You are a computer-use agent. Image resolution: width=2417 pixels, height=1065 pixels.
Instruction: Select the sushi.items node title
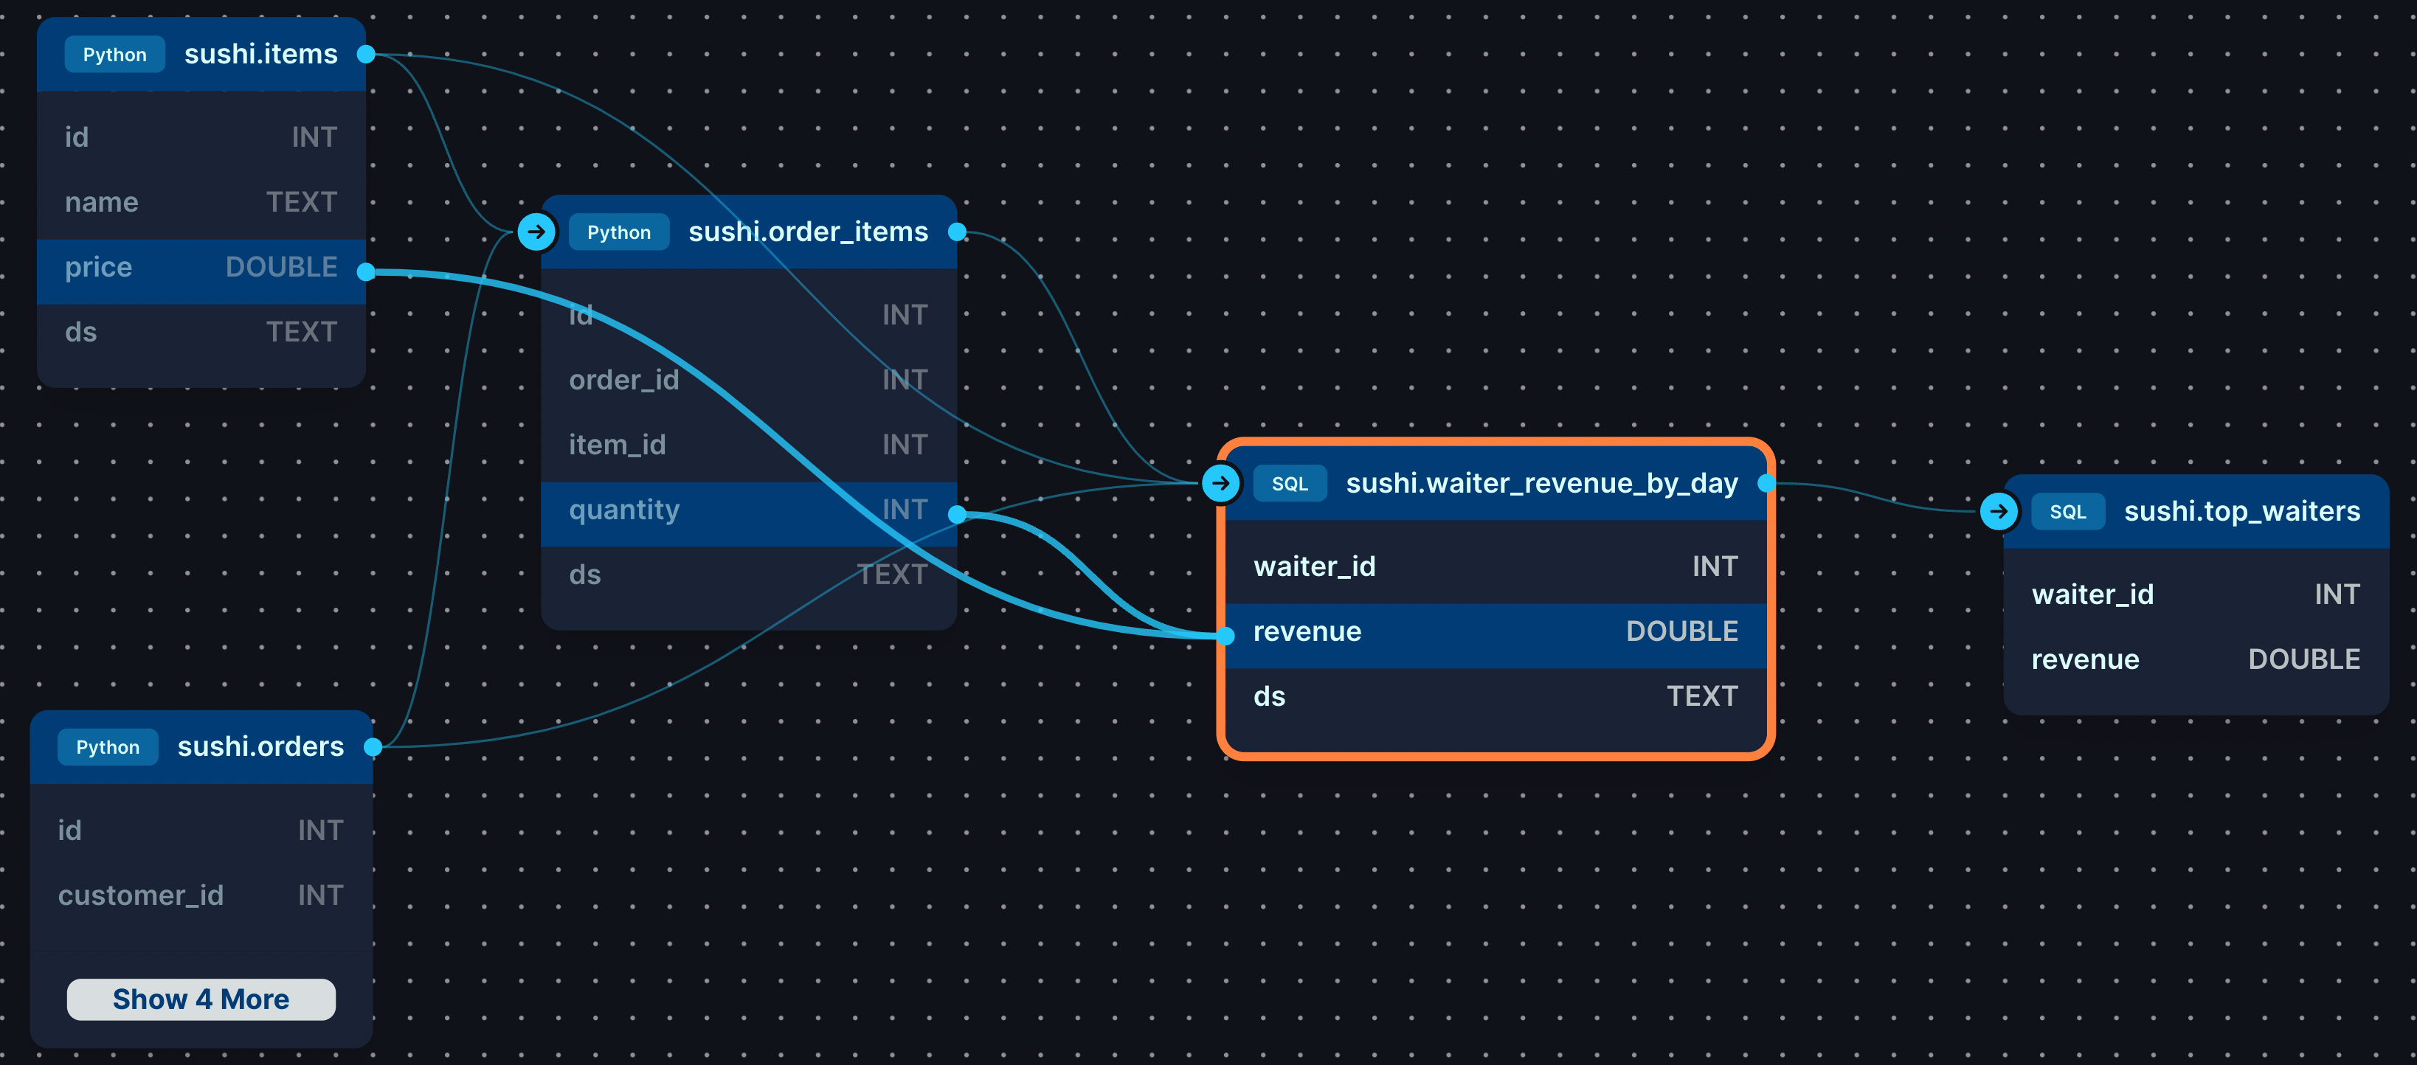[261, 55]
